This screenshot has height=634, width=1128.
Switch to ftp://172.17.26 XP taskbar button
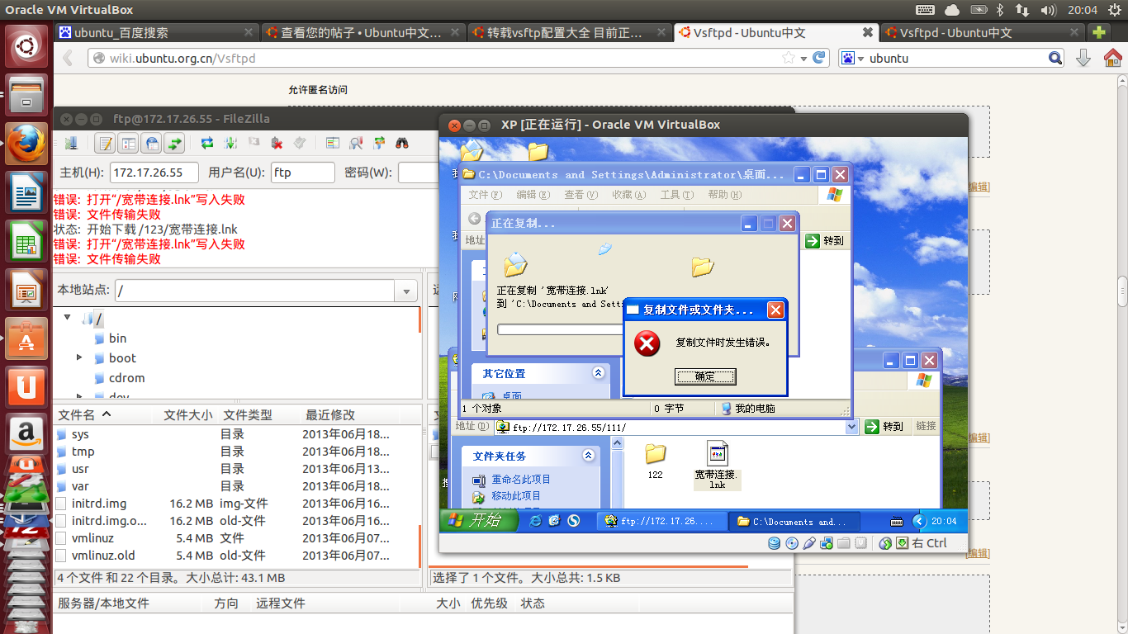[x=662, y=522]
